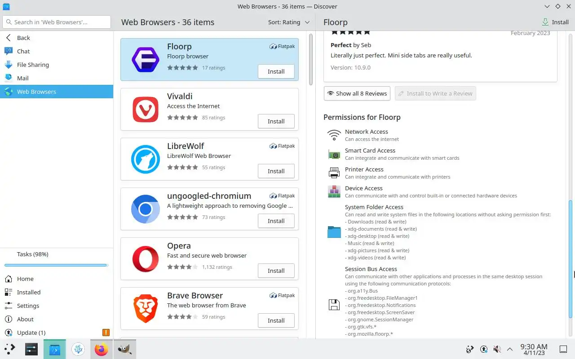Install Brave Browser
Image resolution: width=575 pixels, height=359 pixels.
[276, 320]
